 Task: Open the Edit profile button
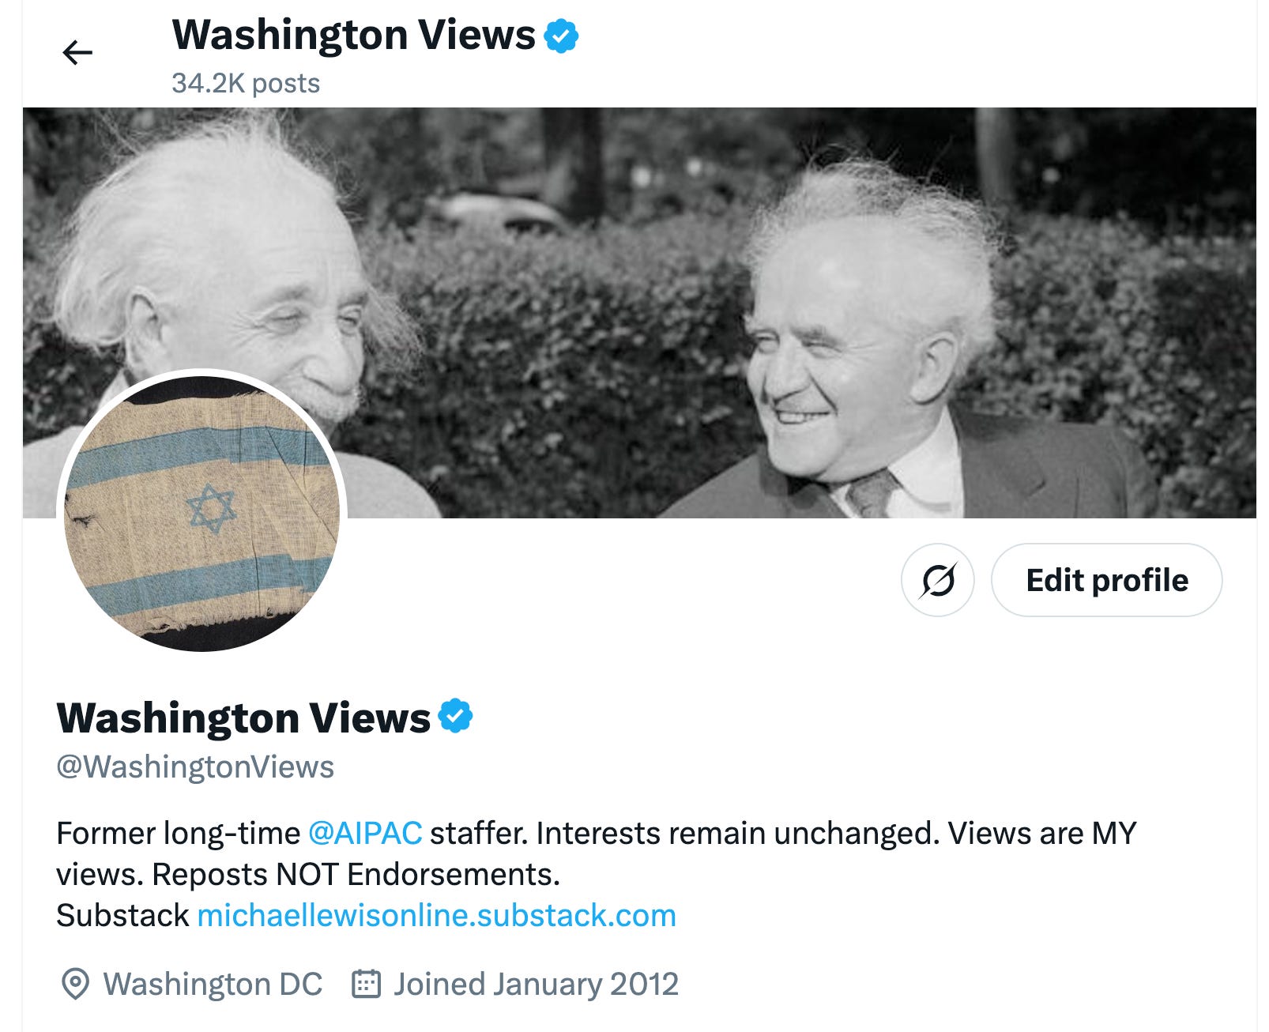click(x=1106, y=580)
